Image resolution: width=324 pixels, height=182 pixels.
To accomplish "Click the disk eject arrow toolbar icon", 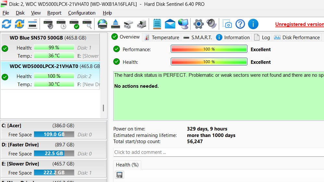I will (x=116, y=24).
